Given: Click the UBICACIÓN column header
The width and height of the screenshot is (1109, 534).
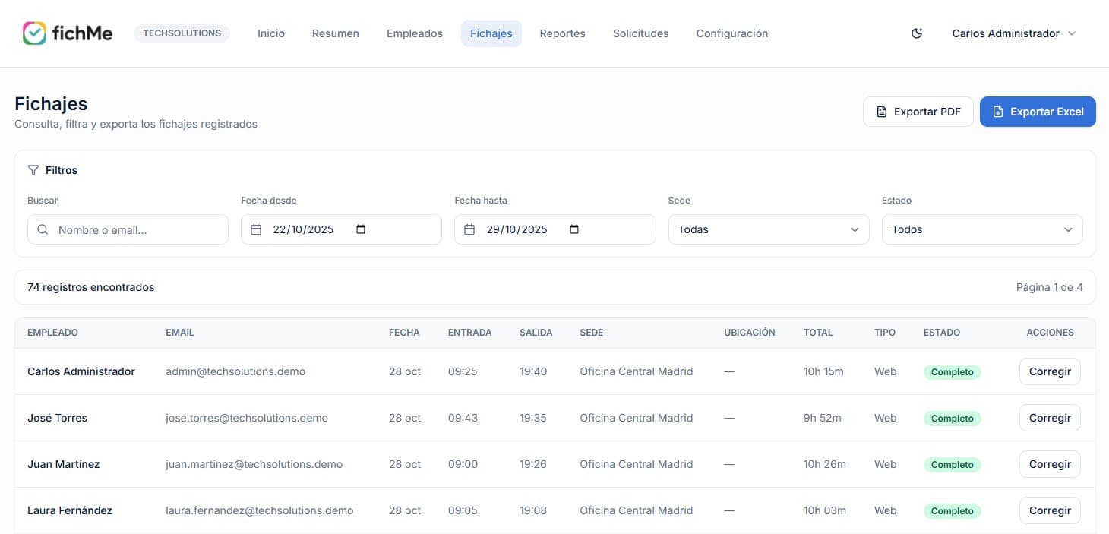Looking at the screenshot, I should pyautogui.click(x=750, y=333).
